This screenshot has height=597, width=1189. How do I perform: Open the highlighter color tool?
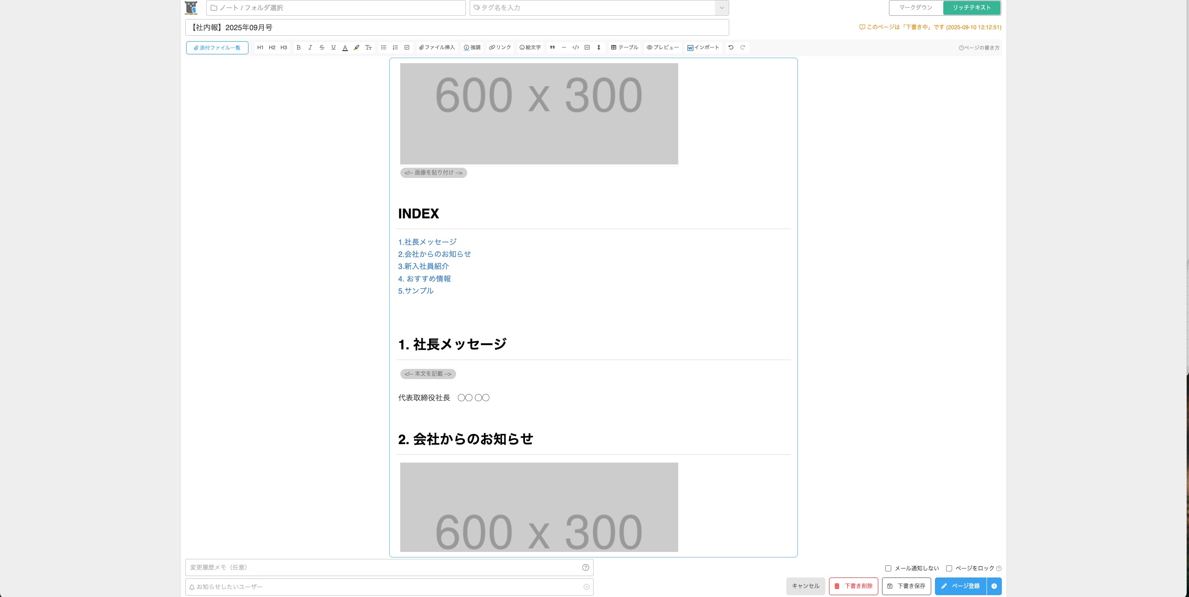[356, 47]
